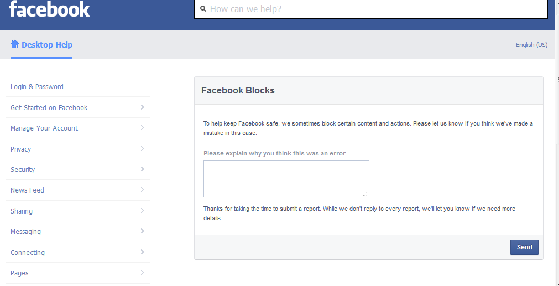Open the Pages help topic

[19, 273]
